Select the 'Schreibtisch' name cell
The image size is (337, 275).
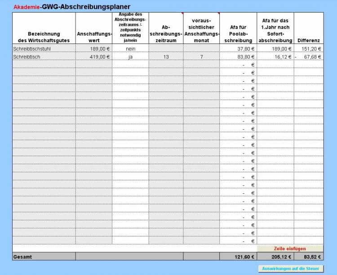click(44, 57)
